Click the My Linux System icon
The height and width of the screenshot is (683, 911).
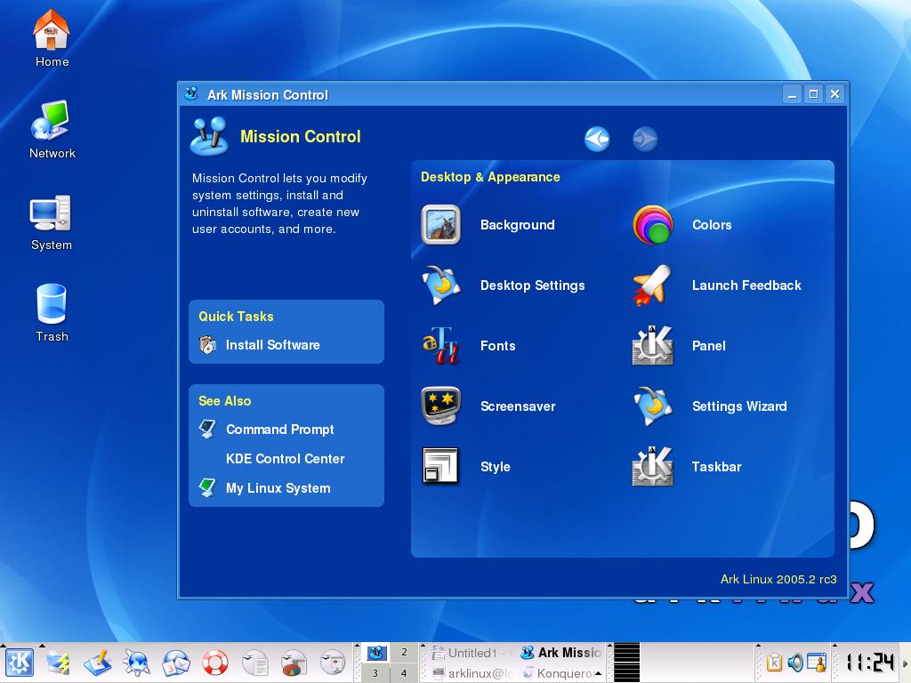(207, 487)
